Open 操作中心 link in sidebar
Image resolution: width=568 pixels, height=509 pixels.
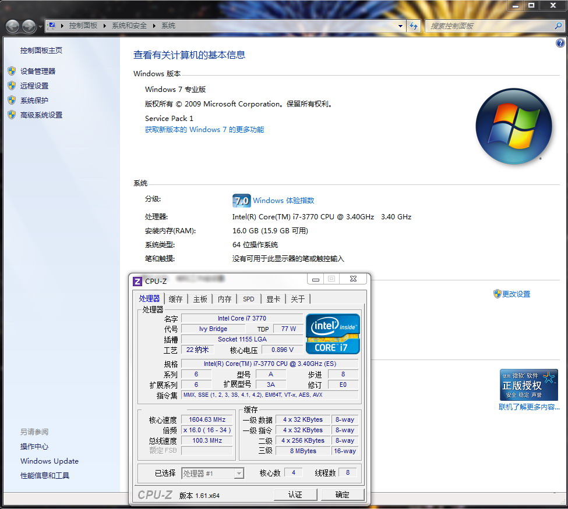34,446
